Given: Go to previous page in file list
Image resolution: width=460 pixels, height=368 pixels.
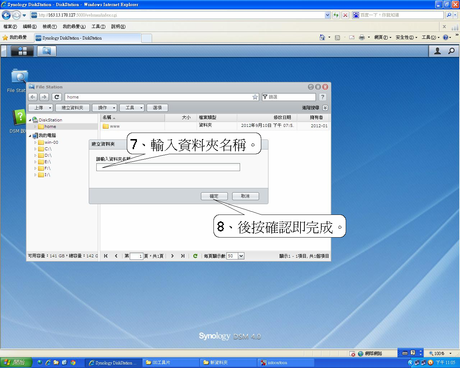Looking at the screenshot, I should click(x=116, y=256).
